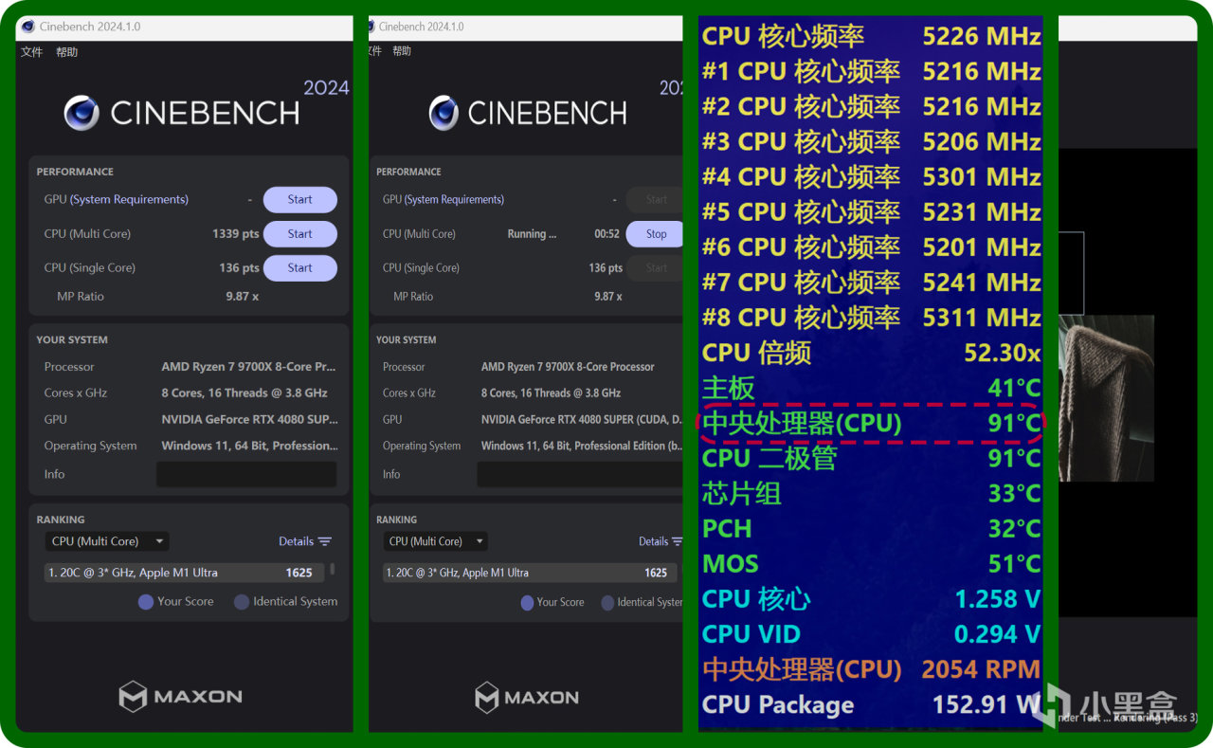Click the Running status text in middle window
The height and width of the screenshot is (748, 1213).
click(532, 233)
